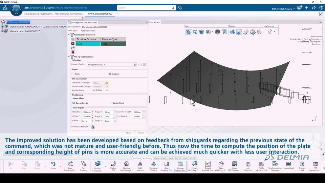Switch to the Measurement toolbar tab
Screen dimensions: 325x183
[x=160, y=158]
